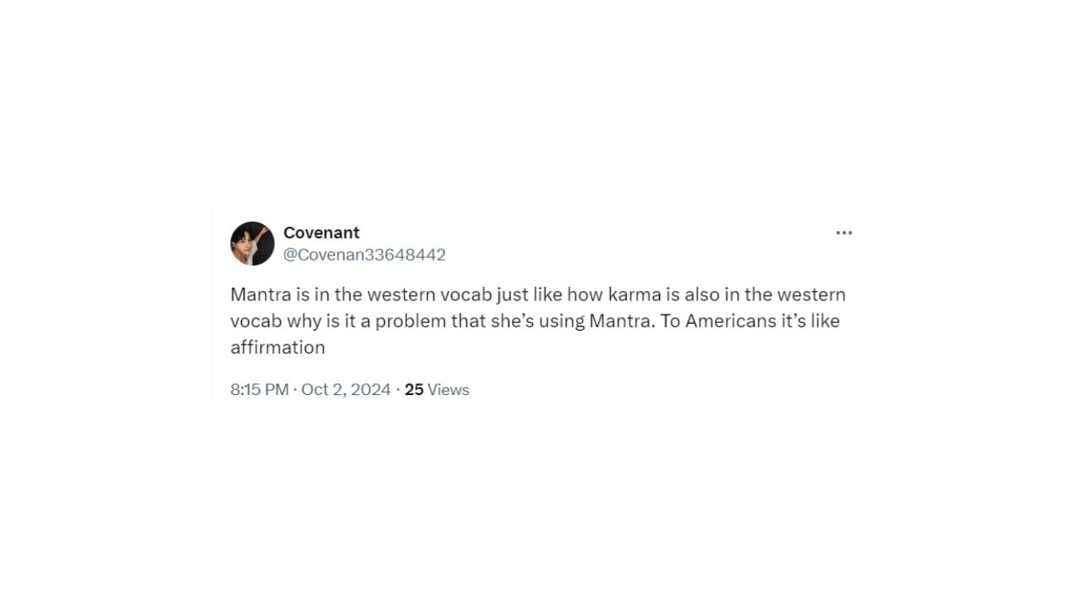Viewport: 1083px width, 609px height.
Task: Click the @Covenan33648442 handle
Action: pos(365,255)
